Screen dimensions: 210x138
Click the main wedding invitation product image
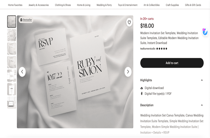[x=75, y=72]
